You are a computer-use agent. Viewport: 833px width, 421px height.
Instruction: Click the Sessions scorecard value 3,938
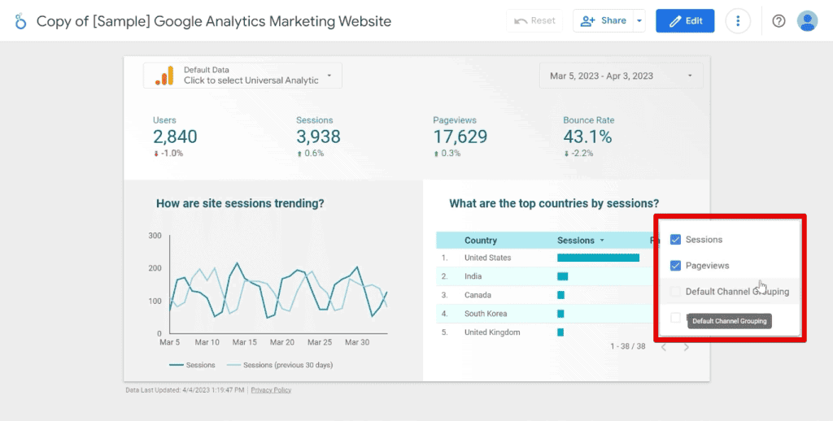(x=318, y=137)
